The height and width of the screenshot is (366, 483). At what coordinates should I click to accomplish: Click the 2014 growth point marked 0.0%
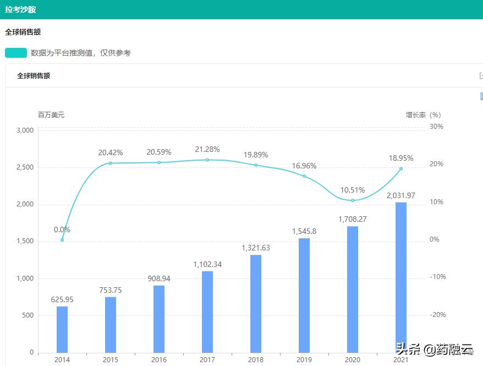pos(62,240)
